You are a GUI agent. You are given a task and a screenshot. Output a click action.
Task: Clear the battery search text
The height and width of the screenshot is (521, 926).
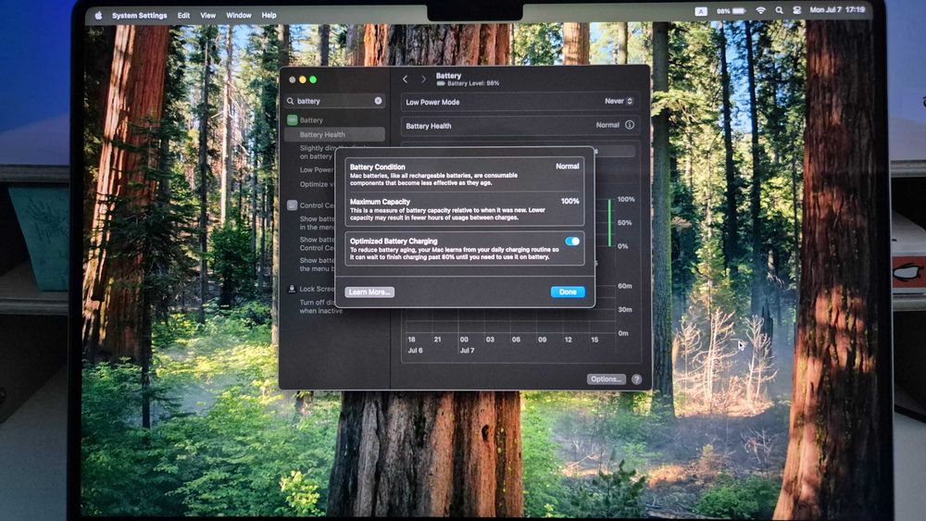tap(378, 101)
